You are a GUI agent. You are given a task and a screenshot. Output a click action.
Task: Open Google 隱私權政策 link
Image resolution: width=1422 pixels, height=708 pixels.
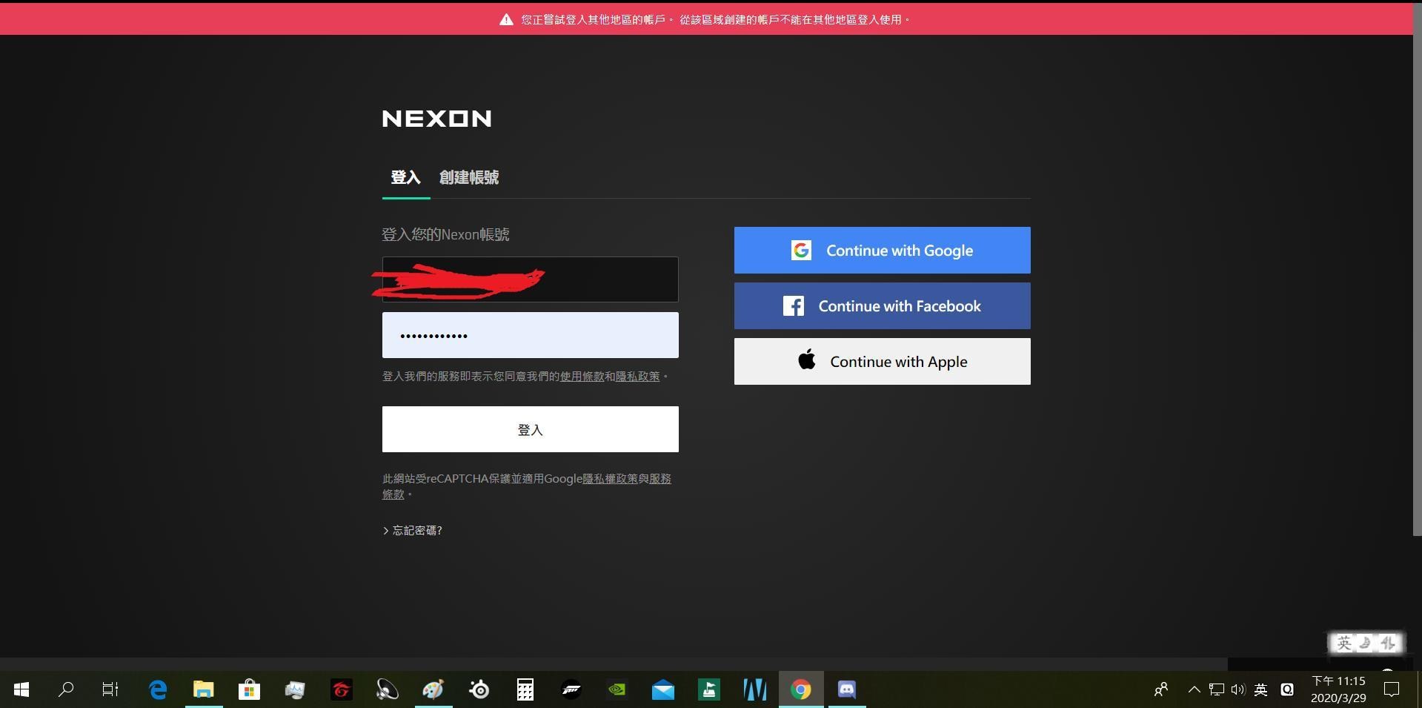(x=610, y=479)
